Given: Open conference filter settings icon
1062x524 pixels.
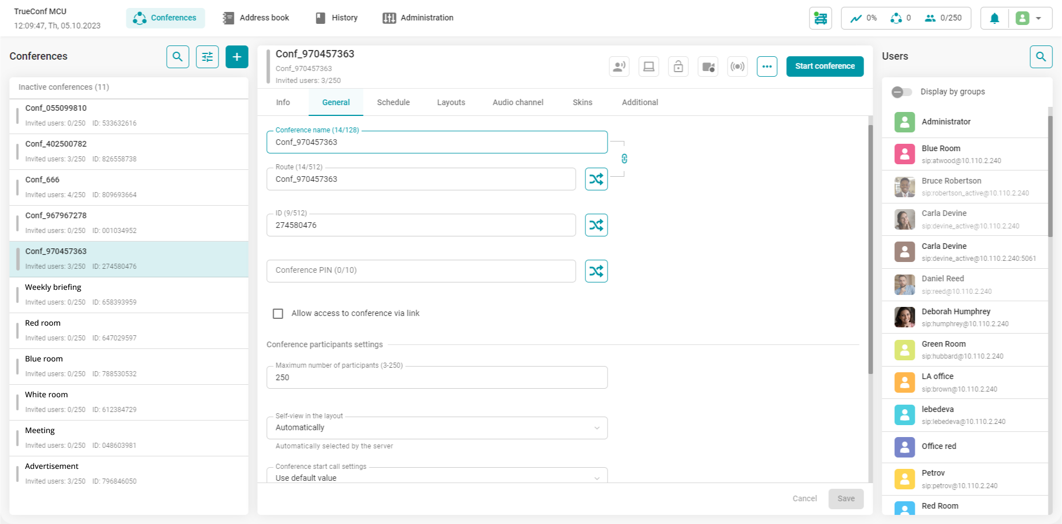Looking at the screenshot, I should point(207,57).
